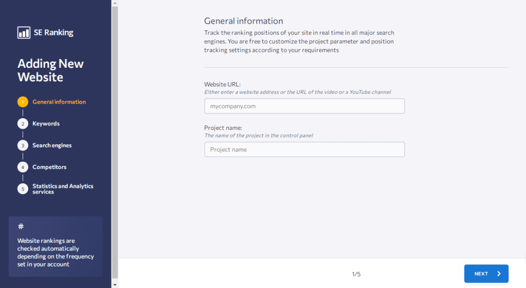Viewport: 526px width, 288px height.
Task: Click the Project name label
Action: click(x=223, y=128)
